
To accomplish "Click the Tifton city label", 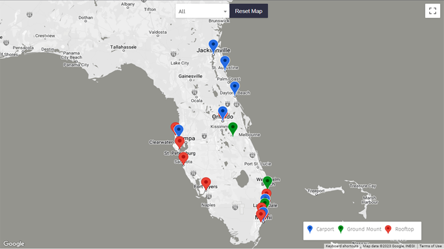I will click(150, 9).
